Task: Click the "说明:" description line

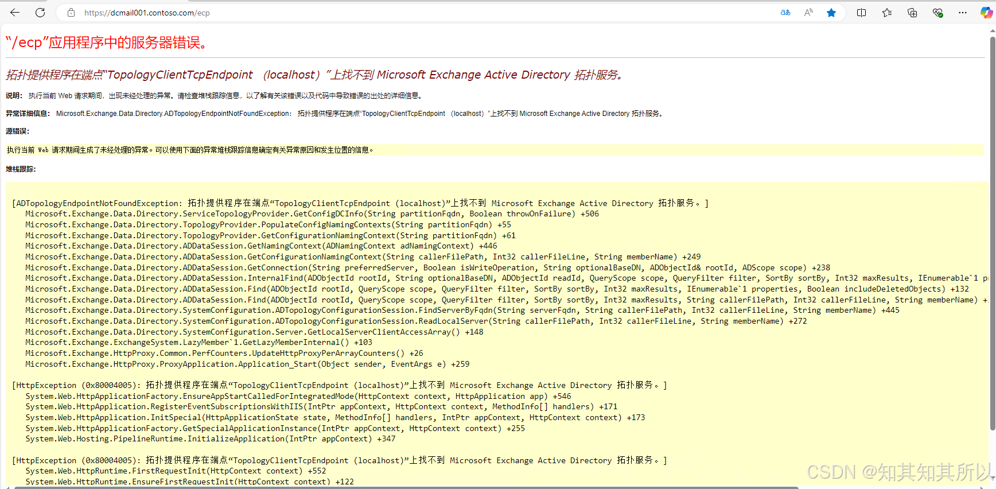Action: tap(215, 96)
